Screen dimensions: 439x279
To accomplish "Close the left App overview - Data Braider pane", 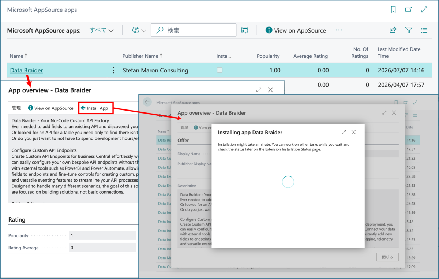I will [x=271, y=90].
